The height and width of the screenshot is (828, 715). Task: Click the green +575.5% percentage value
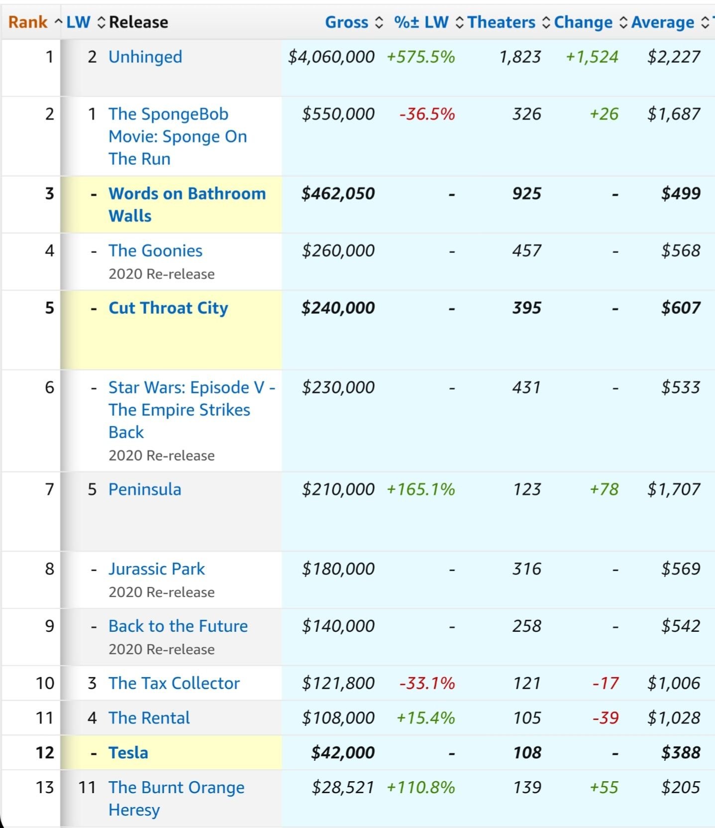pos(420,57)
